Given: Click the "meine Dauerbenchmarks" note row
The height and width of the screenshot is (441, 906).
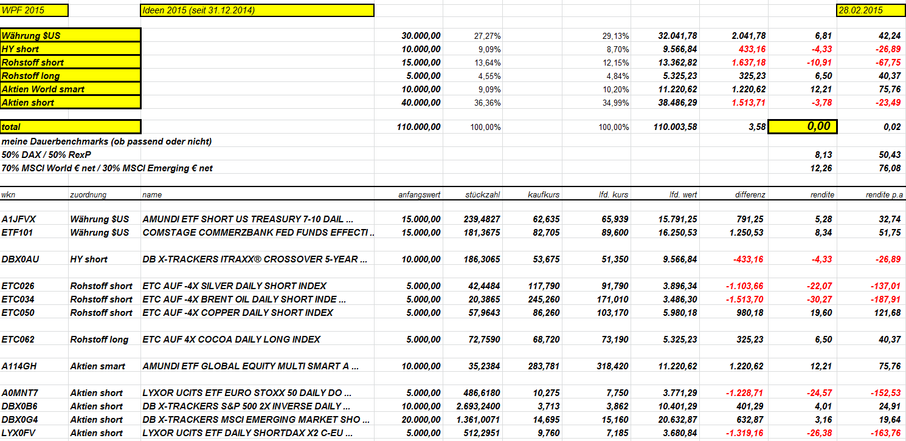Looking at the screenshot, I should [106, 142].
